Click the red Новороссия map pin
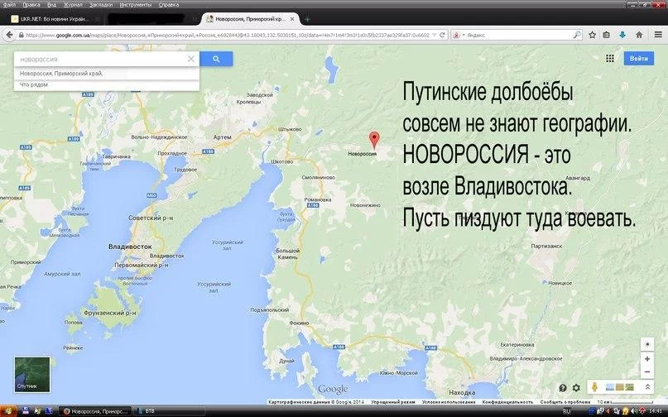Viewport: 668px width, 417px height. [373, 139]
